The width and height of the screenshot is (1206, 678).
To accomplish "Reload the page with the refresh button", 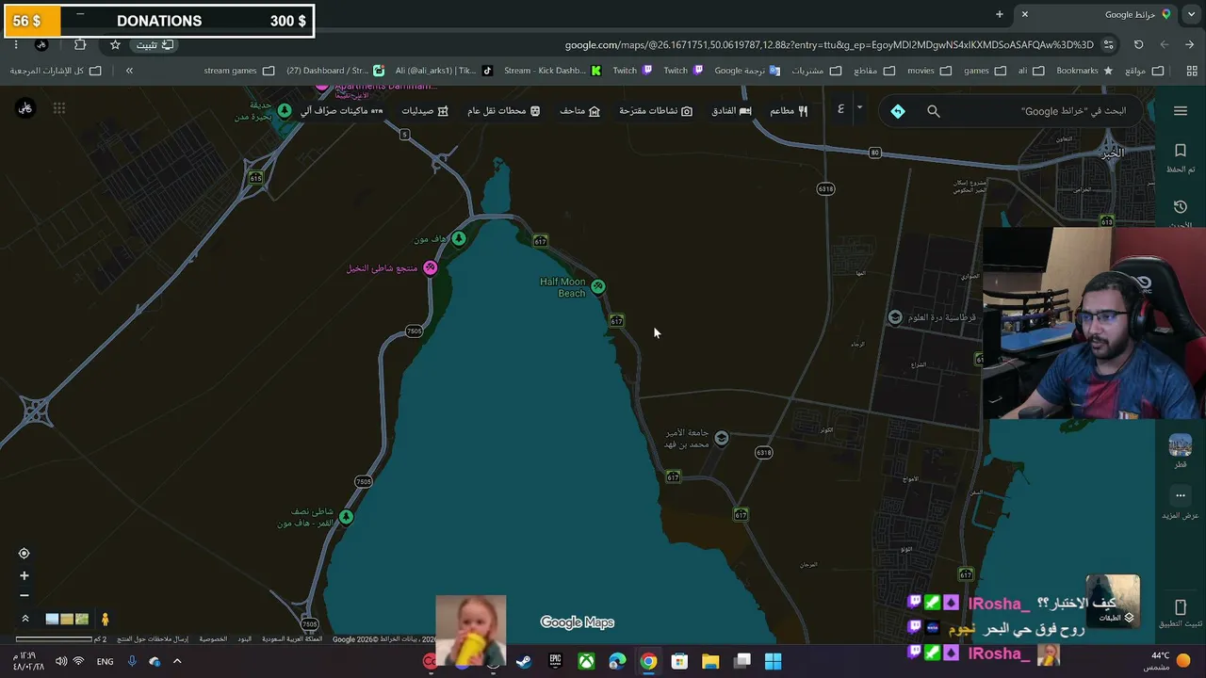I will coord(1139,44).
